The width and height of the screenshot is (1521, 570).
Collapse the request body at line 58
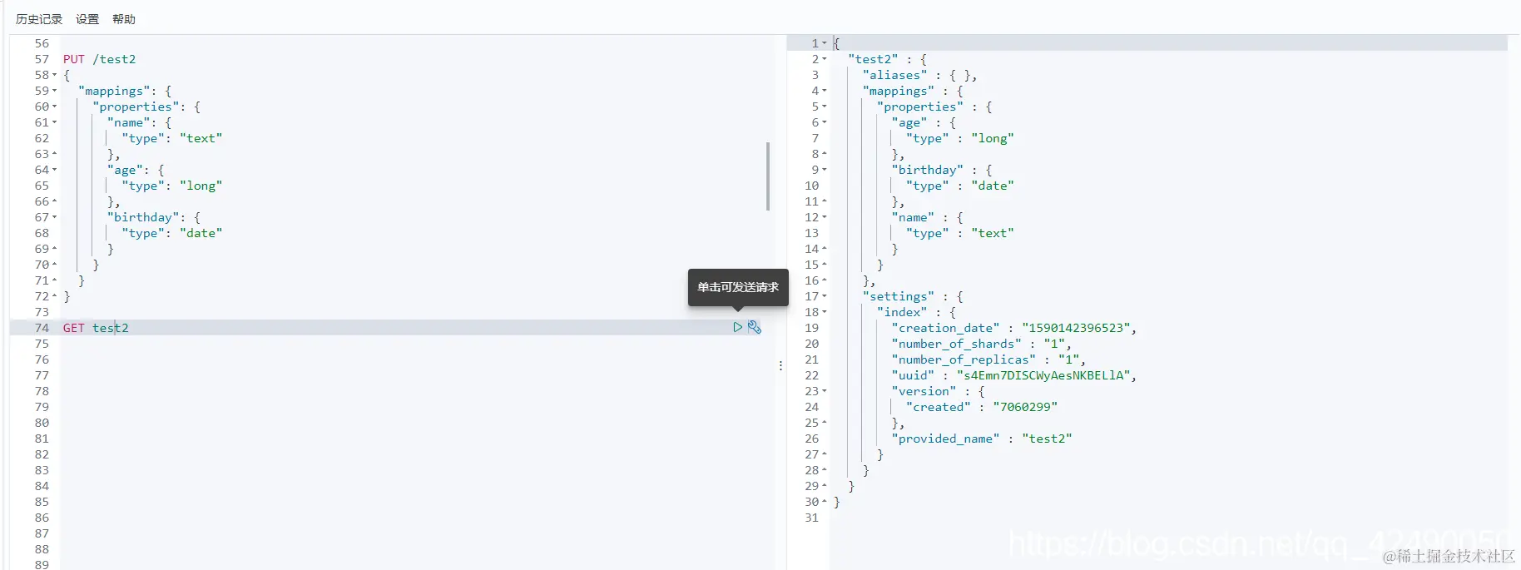click(x=55, y=75)
